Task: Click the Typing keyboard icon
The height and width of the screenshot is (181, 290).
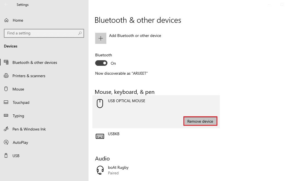Action: coord(6,115)
